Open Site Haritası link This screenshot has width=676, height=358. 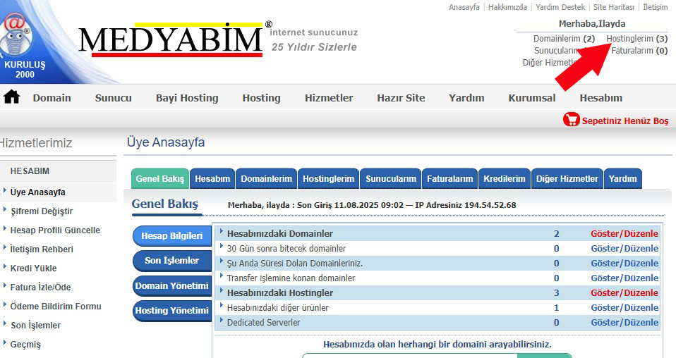click(x=614, y=7)
